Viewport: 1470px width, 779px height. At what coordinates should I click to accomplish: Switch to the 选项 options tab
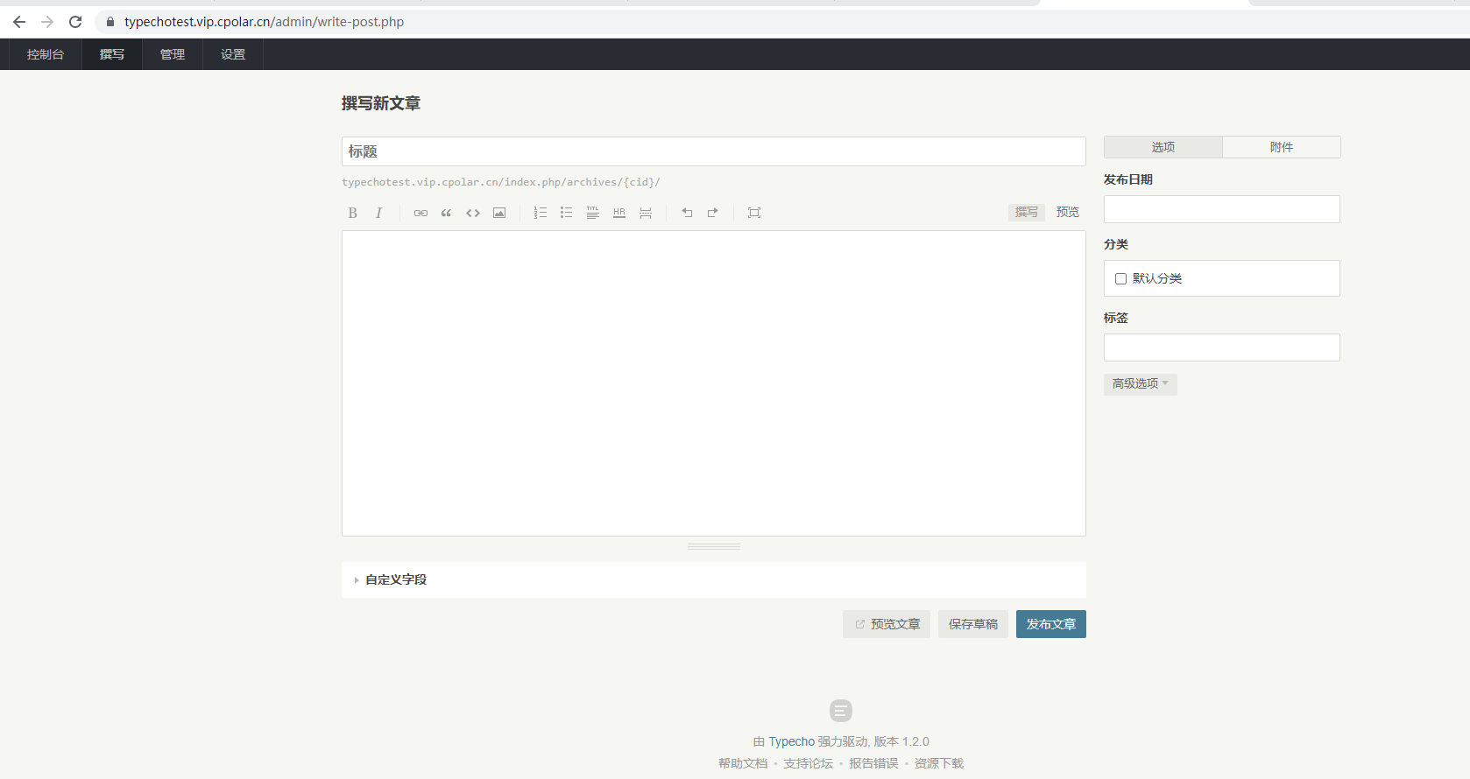tap(1163, 147)
